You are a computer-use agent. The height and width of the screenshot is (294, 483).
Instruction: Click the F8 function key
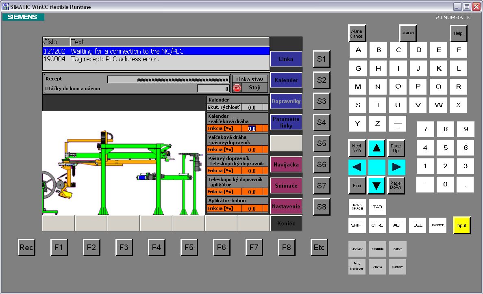(287, 247)
